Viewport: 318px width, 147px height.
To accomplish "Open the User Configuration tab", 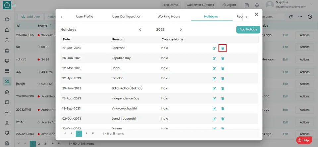I will point(127,17).
